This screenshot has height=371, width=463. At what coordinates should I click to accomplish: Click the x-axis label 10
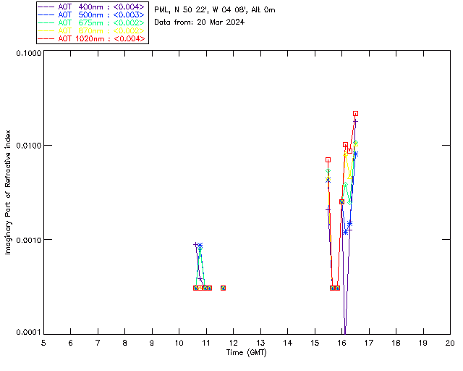pyautogui.click(x=179, y=343)
